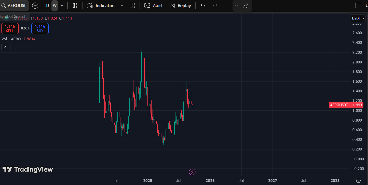Add a symbol to compare with plus icon
Image resolution: width=368 pixels, height=185 pixels.
[x=35, y=6]
